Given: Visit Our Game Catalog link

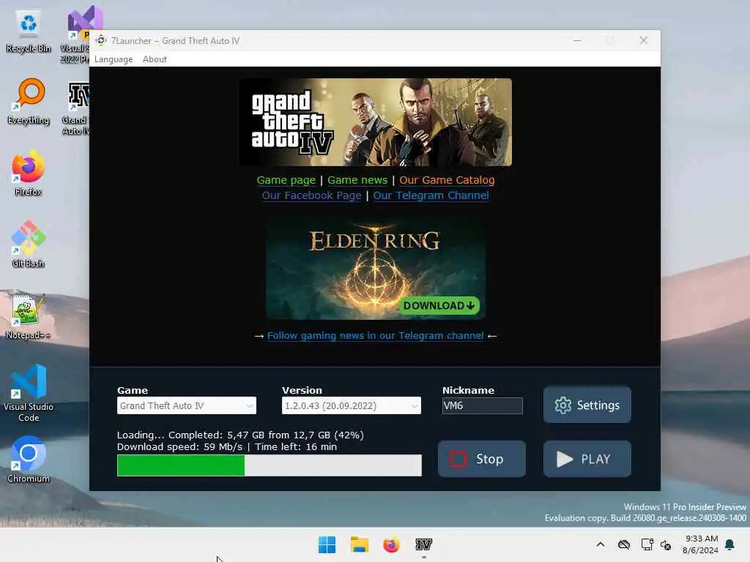Looking at the screenshot, I should pyautogui.click(x=447, y=180).
